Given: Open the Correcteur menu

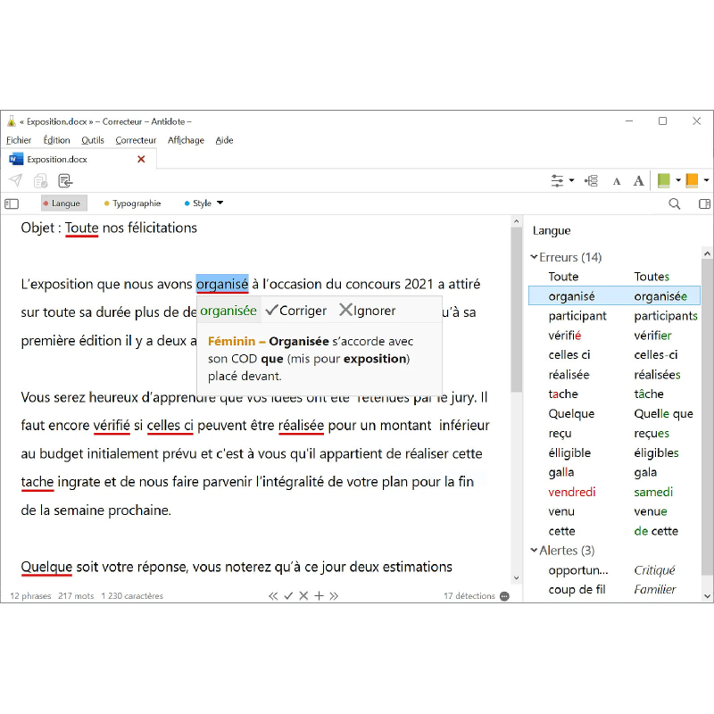Looking at the screenshot, I should click(x=136, y=140).
